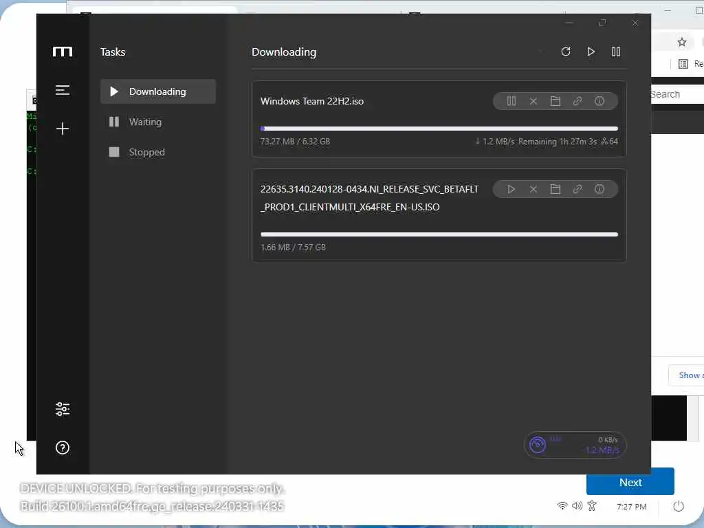Click the Windows Team 22H2.iso file name
The image size is (704, 528).
click(x=312, y=101)
